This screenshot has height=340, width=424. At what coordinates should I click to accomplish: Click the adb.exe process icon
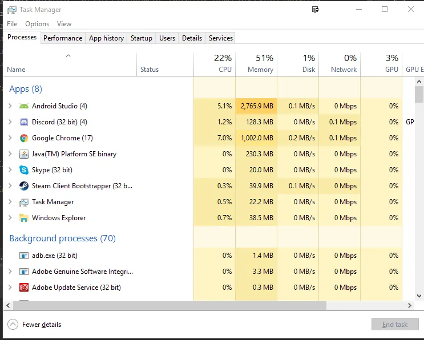point(24,256)
